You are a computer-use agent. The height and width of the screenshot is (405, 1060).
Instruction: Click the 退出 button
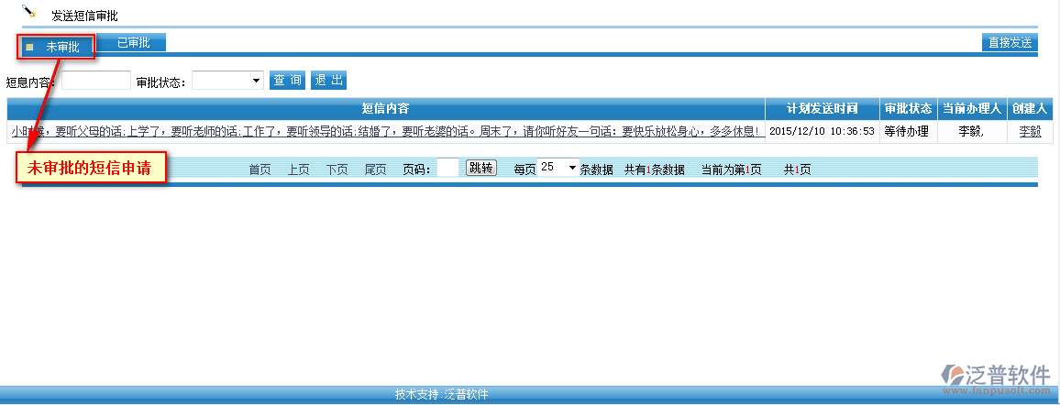tap(328, 81)
